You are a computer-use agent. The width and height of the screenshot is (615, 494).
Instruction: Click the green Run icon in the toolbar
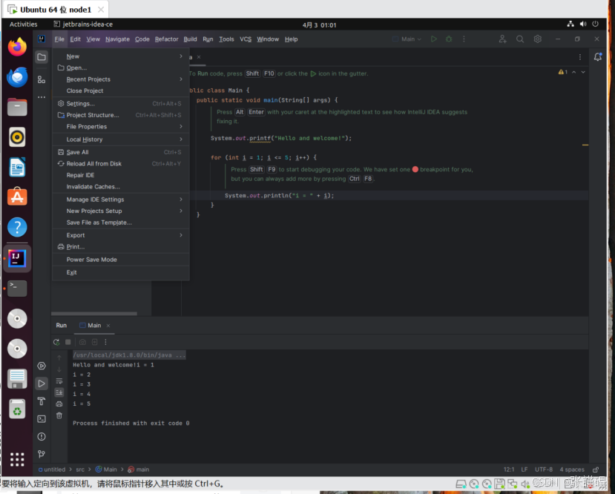point(434,39)
